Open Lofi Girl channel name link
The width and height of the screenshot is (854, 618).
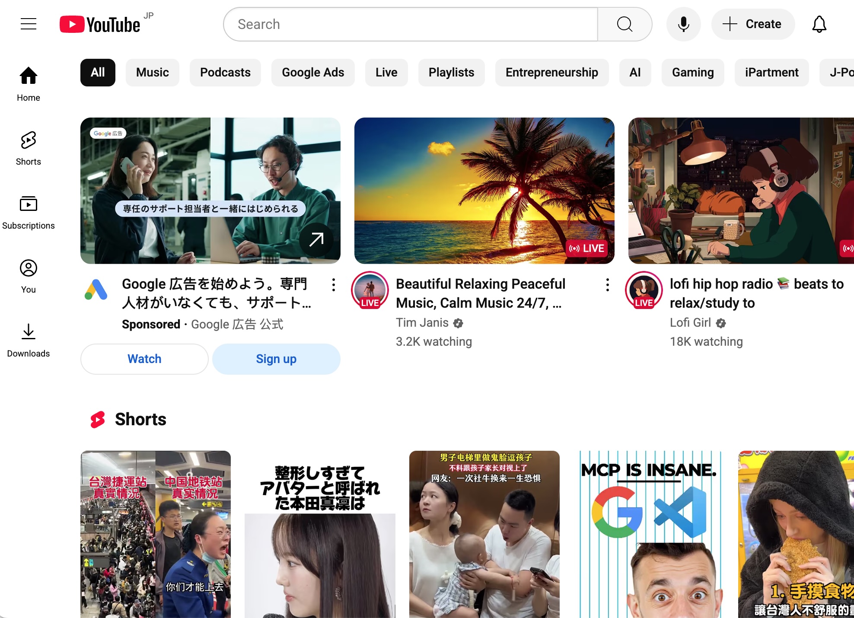(690, 323)
